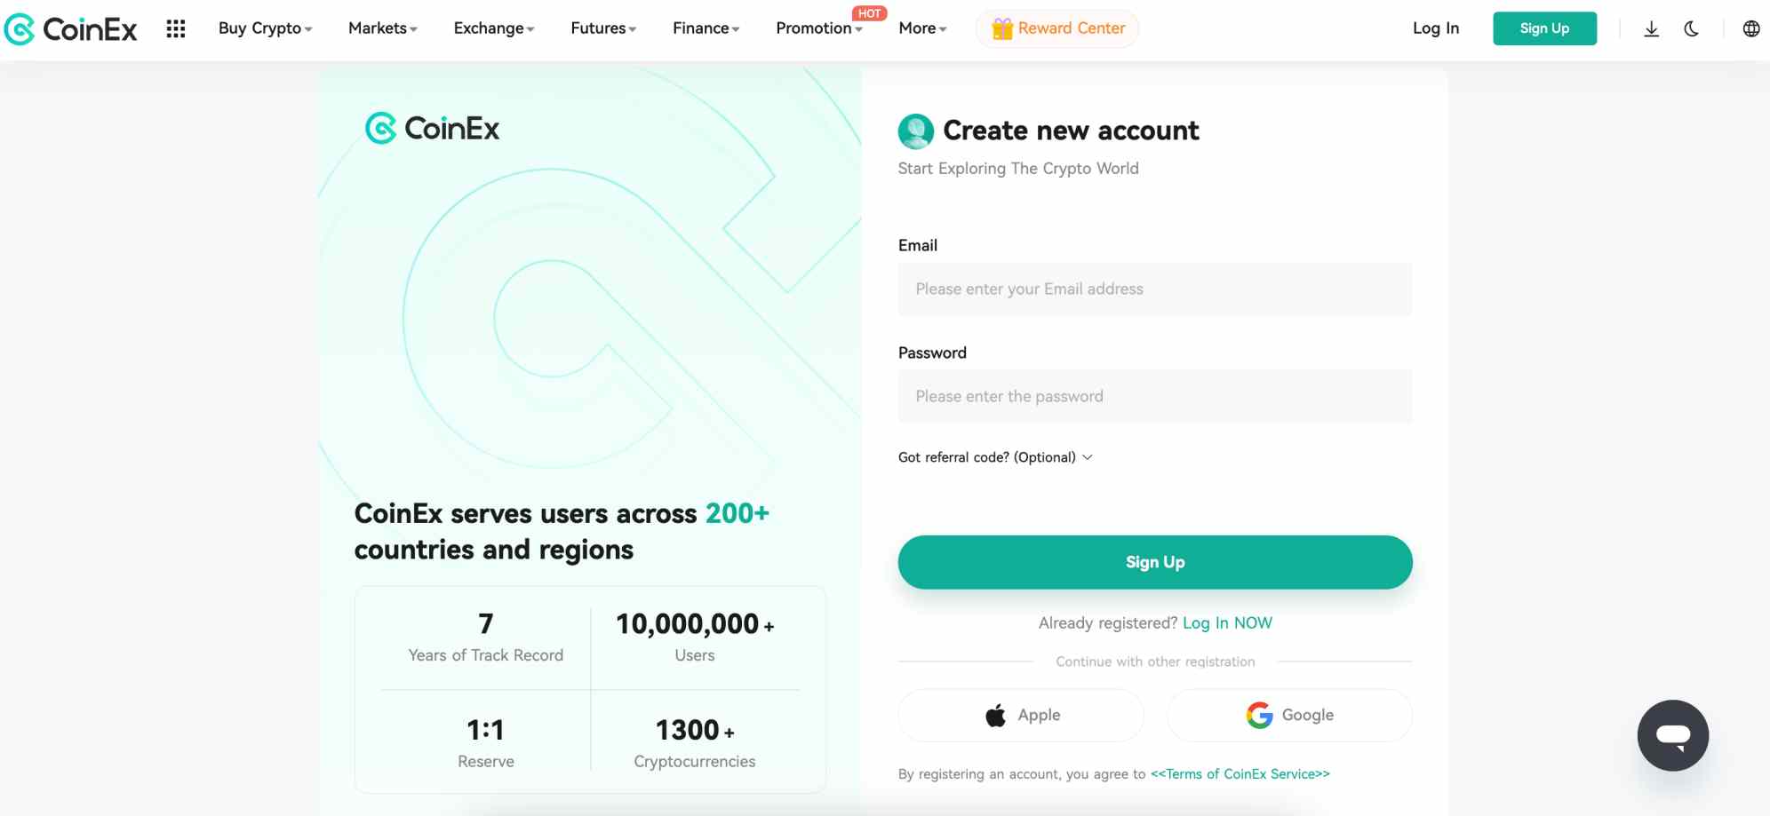Image resolution: width=1770 pixels, height=816 pixels.
Task: Toggle dark mode with the moon icon
Action: (1691, 28)
